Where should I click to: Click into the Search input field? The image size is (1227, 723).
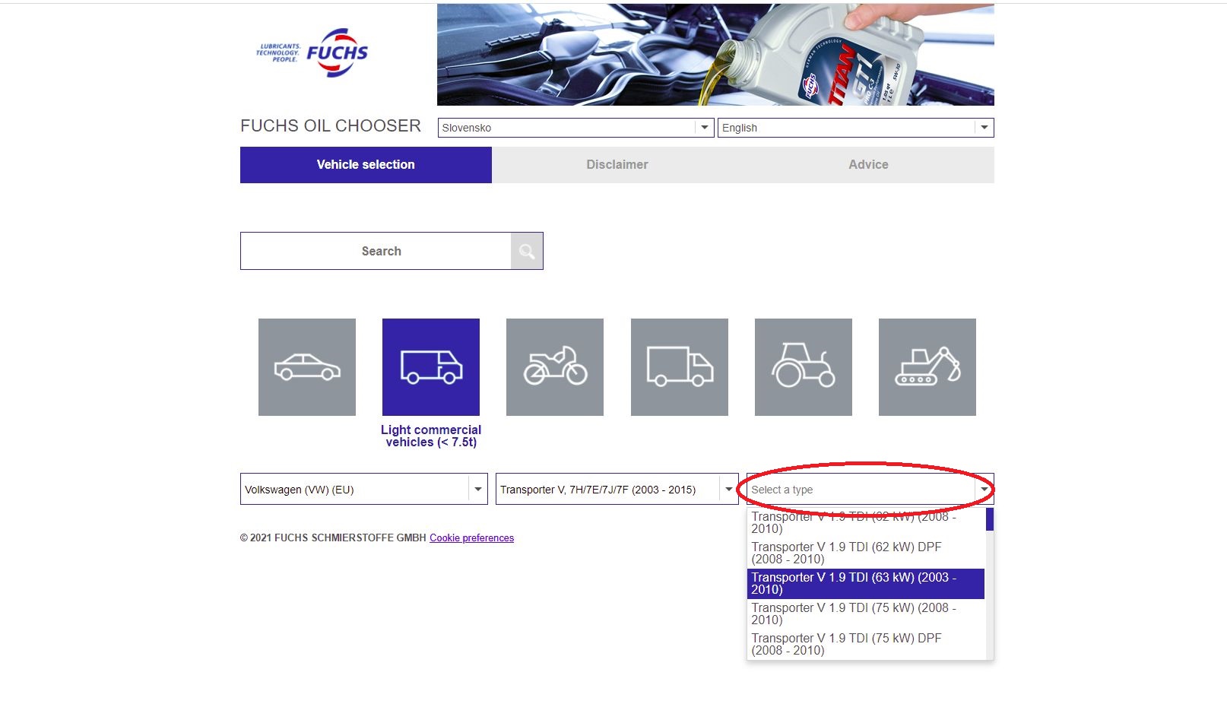(376, 251)
